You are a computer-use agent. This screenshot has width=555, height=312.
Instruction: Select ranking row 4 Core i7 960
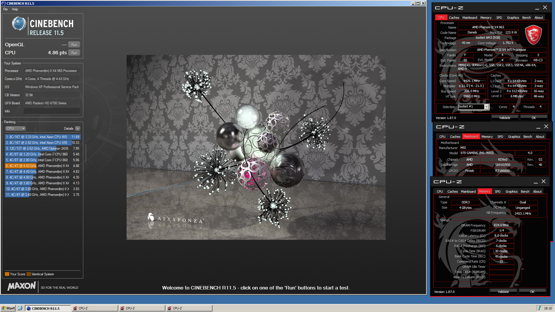42,154
